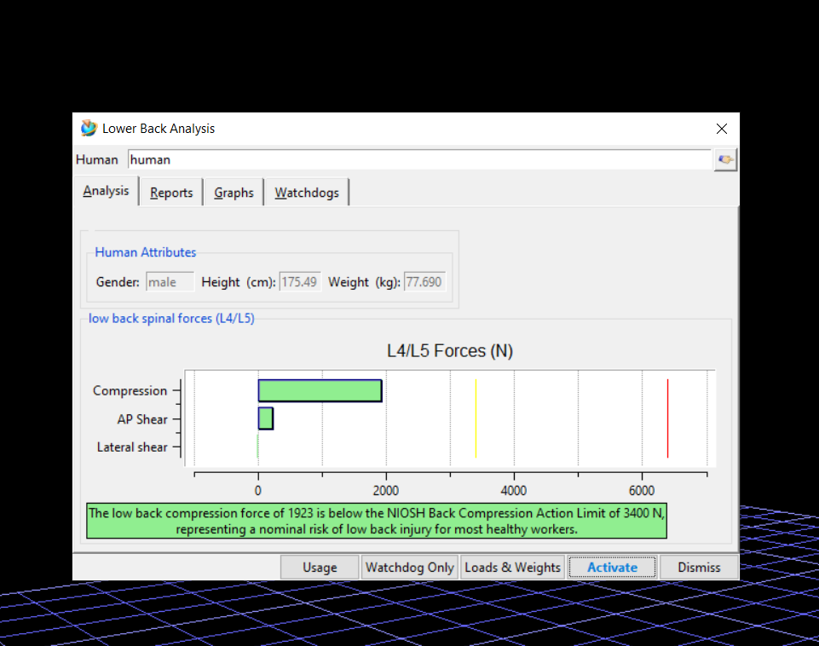Click the Lower Back Analysis app icon
Image resolution: width=819 pixels, height=646 pixels.
point(89,128)
